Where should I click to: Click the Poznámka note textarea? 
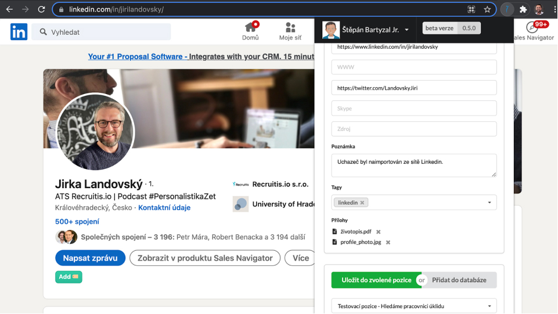pyautogui.click(x=414, y=165)
